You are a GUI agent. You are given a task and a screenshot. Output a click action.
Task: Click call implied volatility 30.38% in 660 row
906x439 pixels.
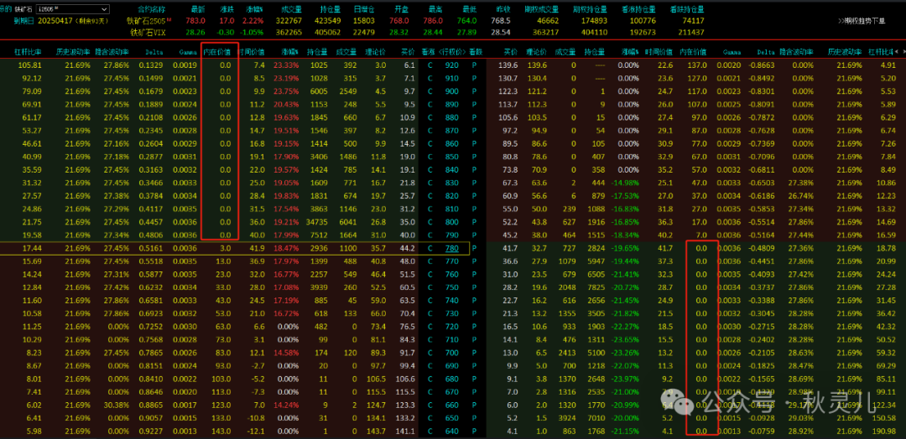pos(116,405)
